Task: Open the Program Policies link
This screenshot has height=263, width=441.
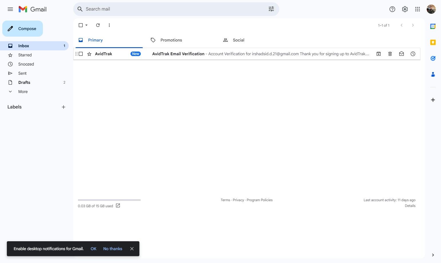Action: click(x=260, y=200)
